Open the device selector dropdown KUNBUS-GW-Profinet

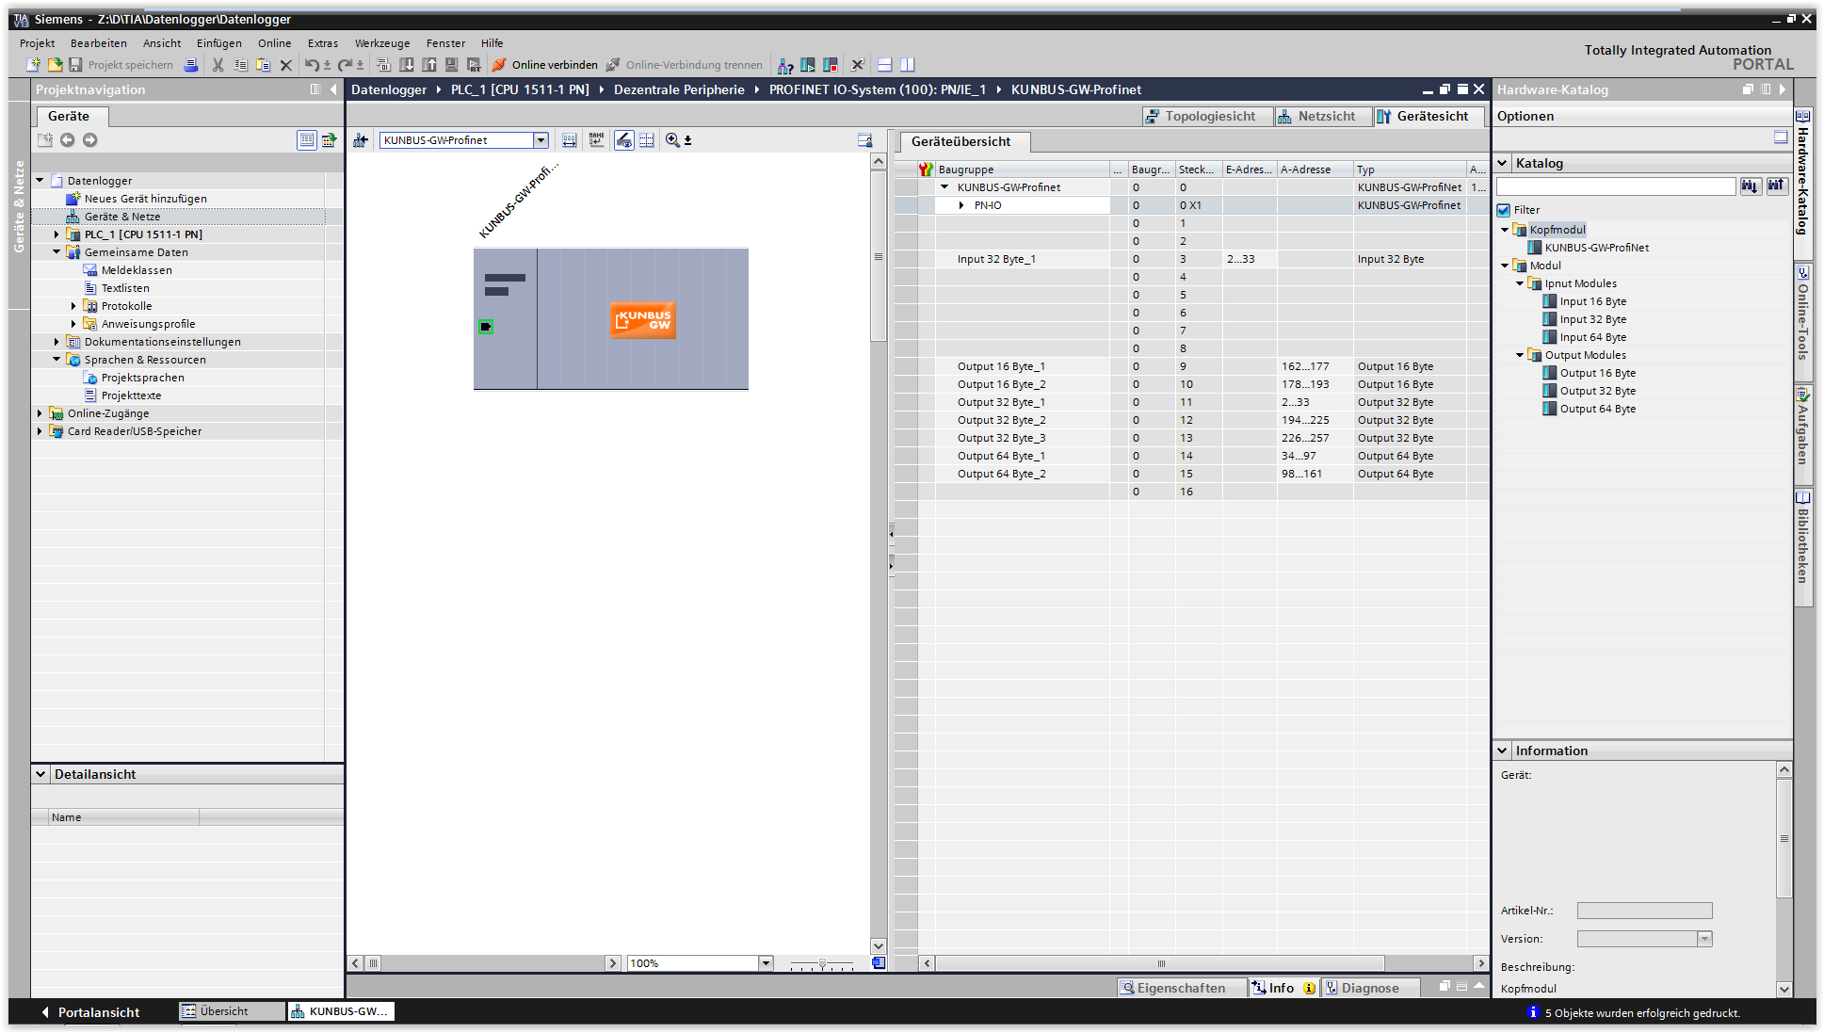point(541,140)
